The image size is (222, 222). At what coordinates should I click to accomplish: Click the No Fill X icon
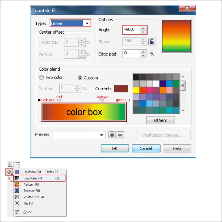tap(17, 203)
